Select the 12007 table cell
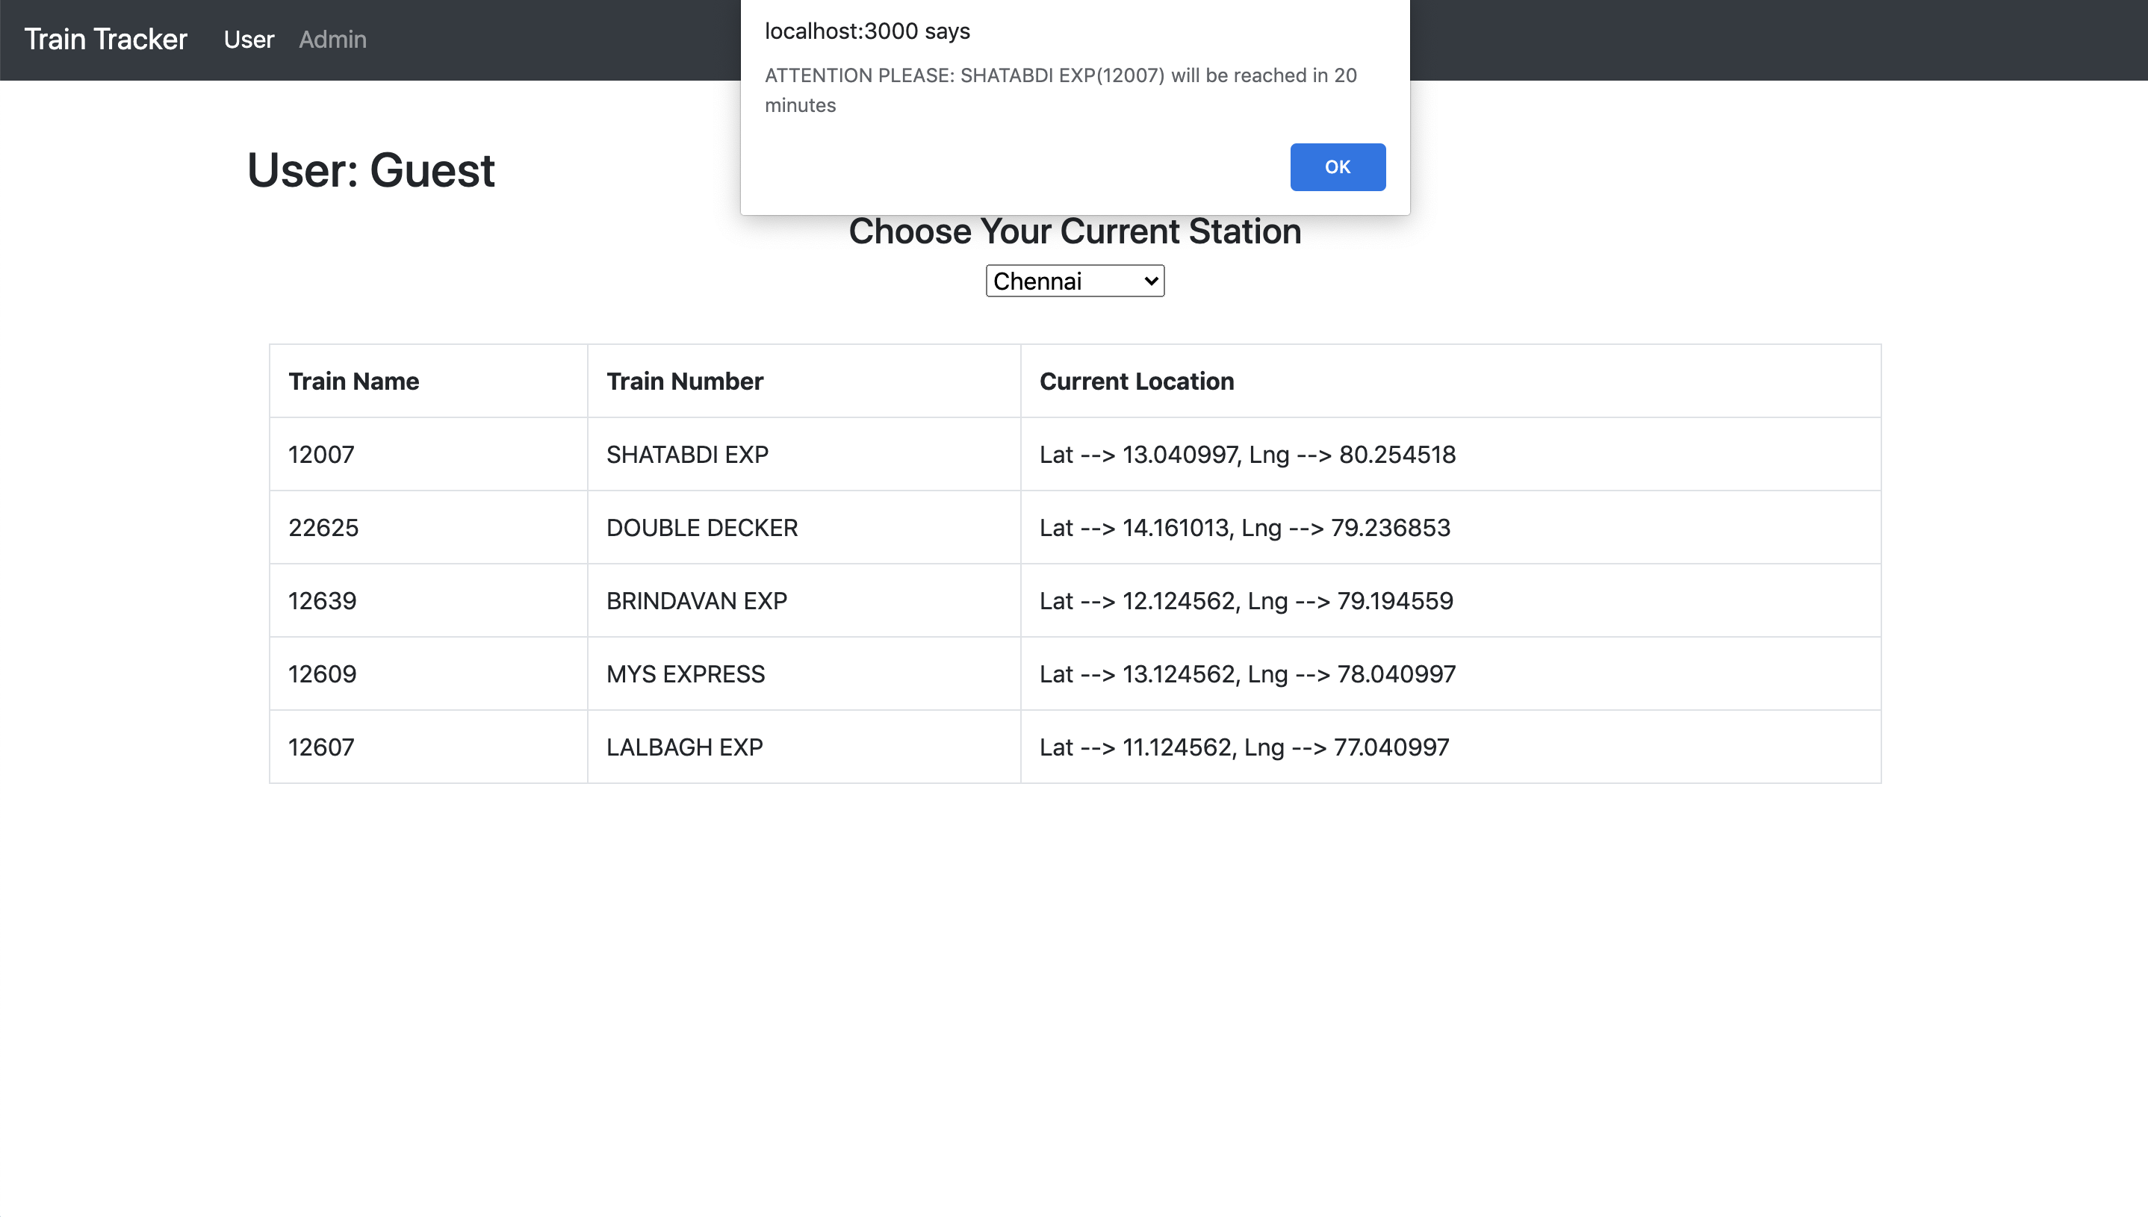The width and height of the screenshot is (2148, 1217). point(321,455)
